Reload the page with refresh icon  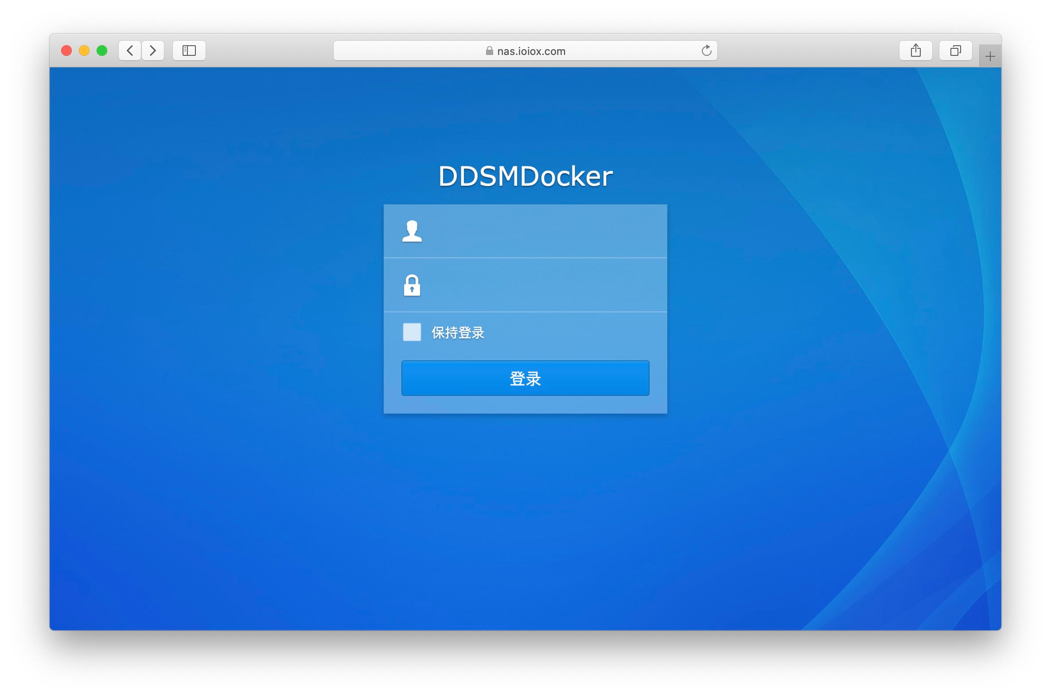[x=706, y=51]
